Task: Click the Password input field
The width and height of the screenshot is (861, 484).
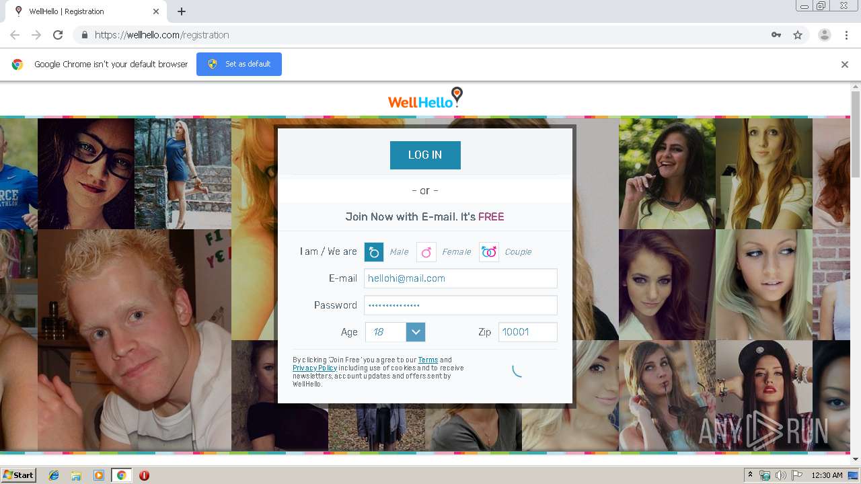Action: click(461, 305)
